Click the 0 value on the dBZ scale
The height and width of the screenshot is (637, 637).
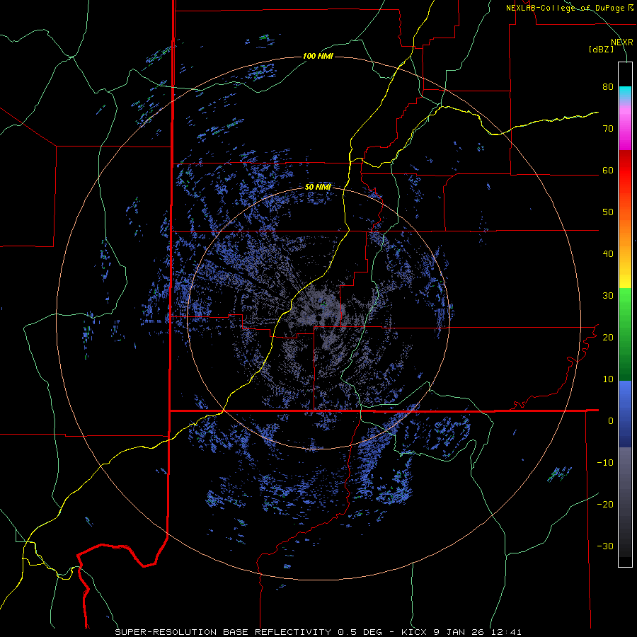click(x=611, y=421)
